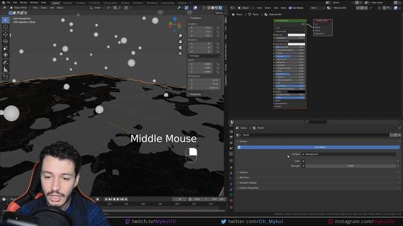Image resolution: width=403 pixels, height=226 pixels.
Task: Play the timeline animation
Action: click(x=118, y=200)
